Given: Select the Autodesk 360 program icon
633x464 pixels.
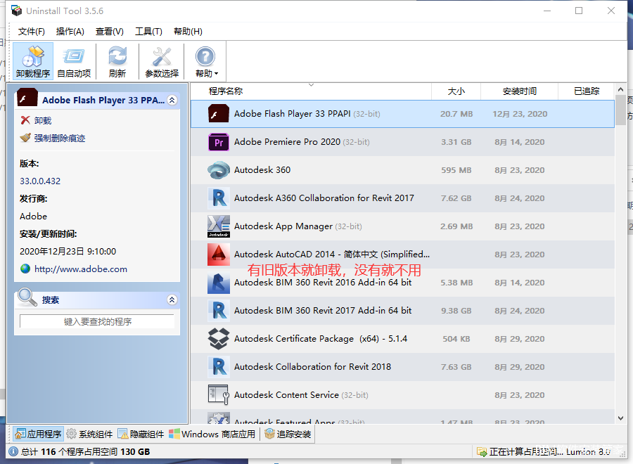Looking at the screenshot, I should 219,170.
